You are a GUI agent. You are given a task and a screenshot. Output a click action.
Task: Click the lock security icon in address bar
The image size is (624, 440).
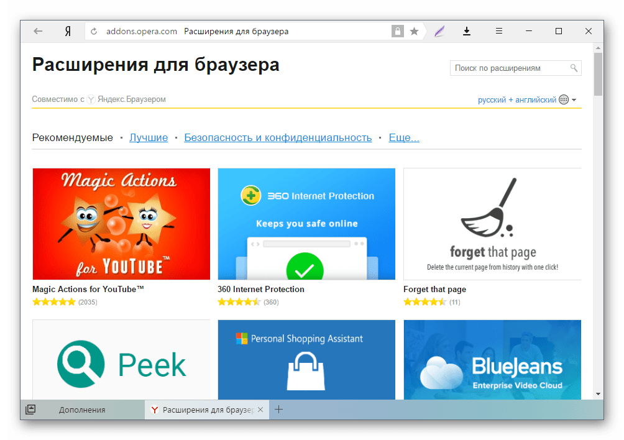[398, 31]
